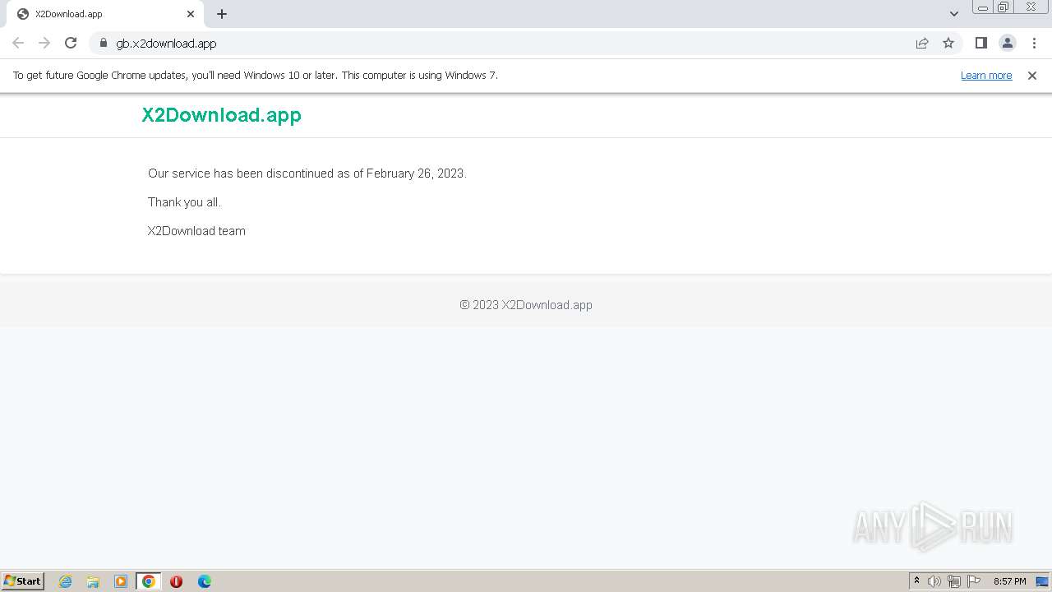This screenshot has height=592, width=1052.
Task: Show hidden system tray icons
Action: tap(917, 581)
